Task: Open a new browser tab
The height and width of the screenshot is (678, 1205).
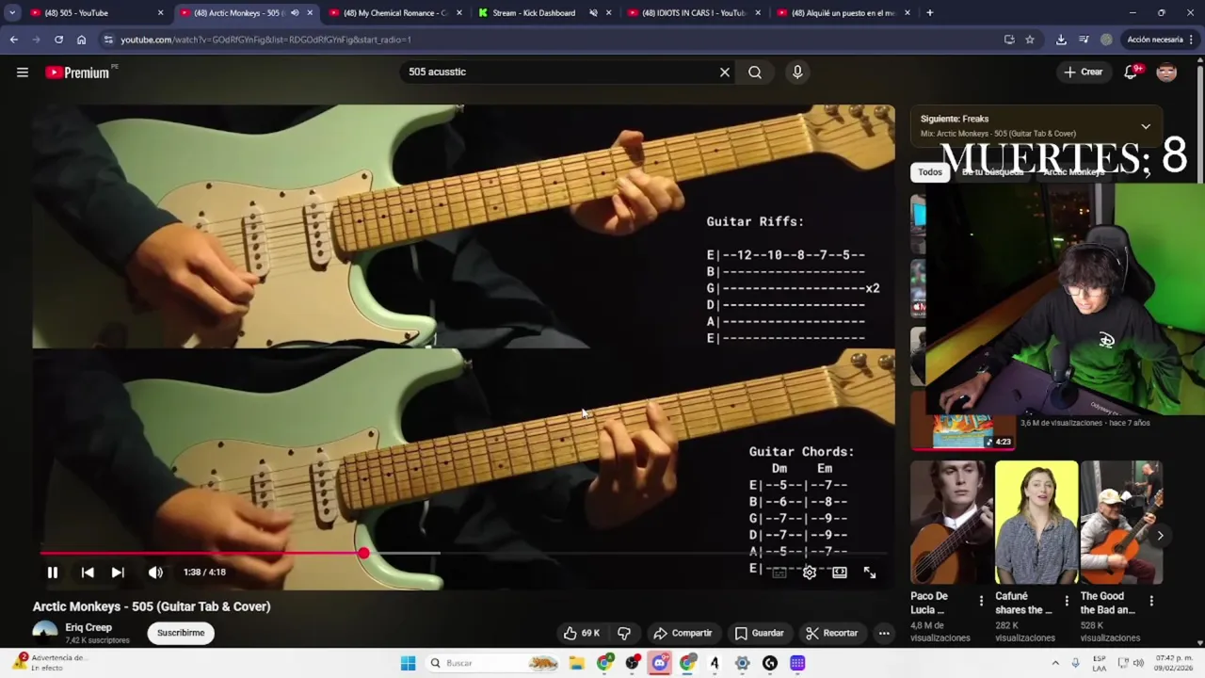Action: pos(929,13)
